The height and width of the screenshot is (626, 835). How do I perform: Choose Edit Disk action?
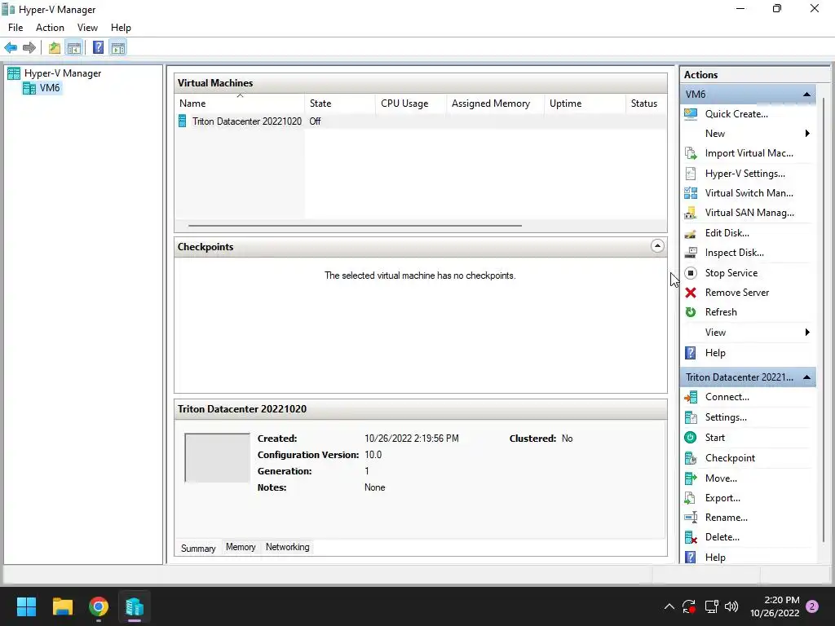(727, 233)
